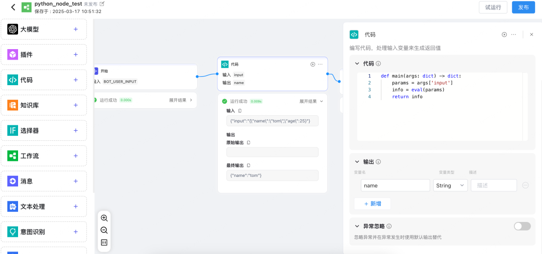Click the code editor vertical scrollbar

(x=525, y=106)
